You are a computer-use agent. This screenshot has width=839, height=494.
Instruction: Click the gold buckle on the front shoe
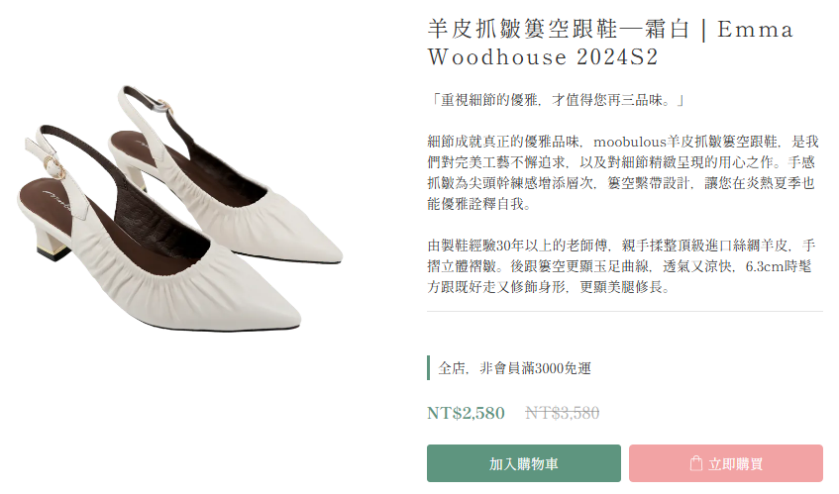coord(54,166)
